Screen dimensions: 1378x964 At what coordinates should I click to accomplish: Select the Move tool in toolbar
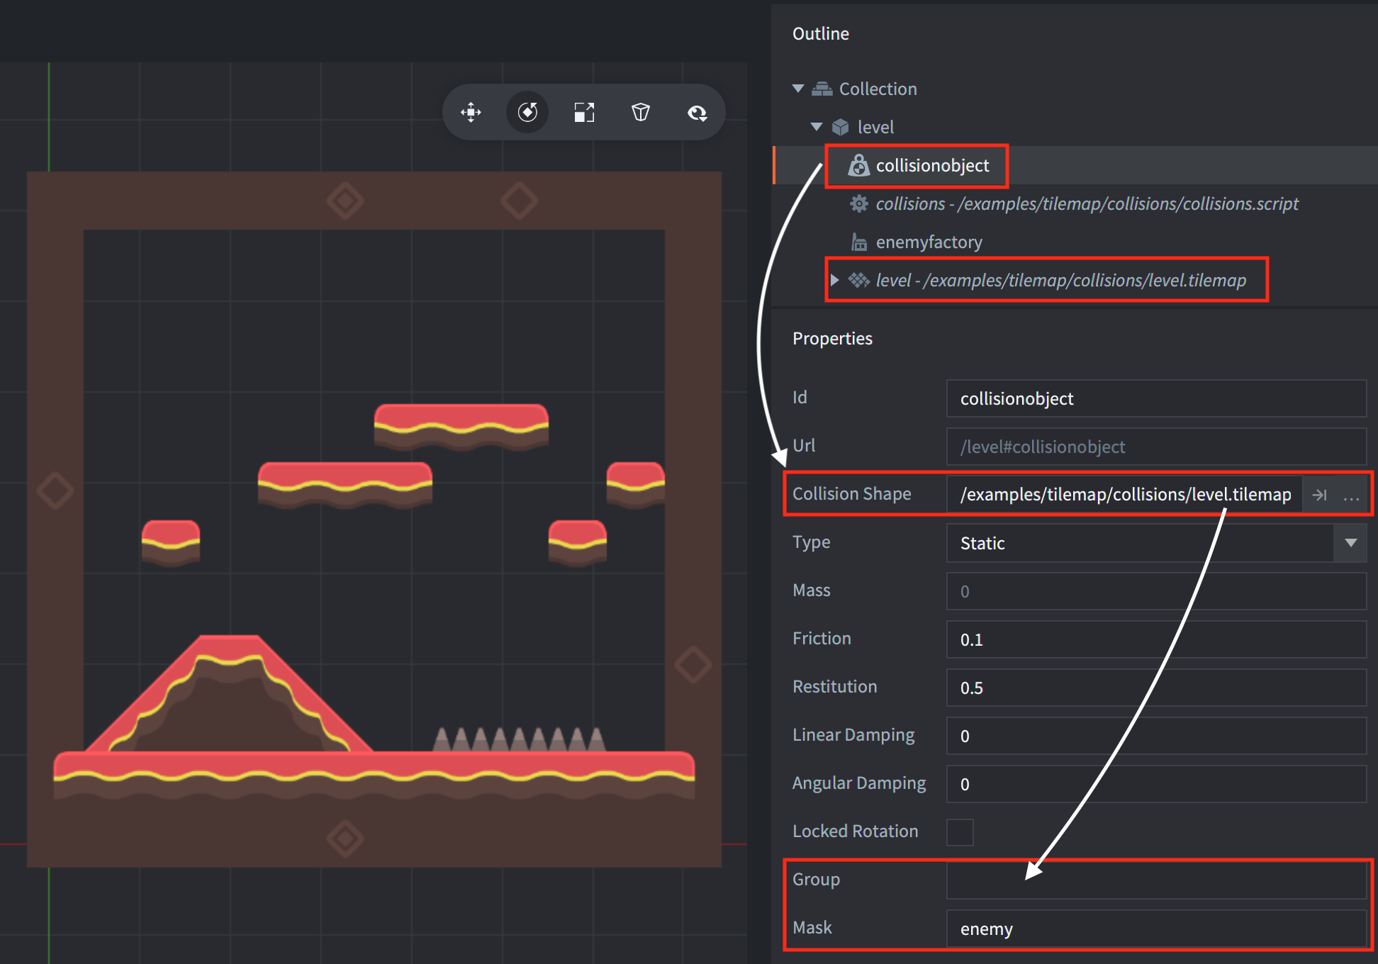[x=471, y=113]
